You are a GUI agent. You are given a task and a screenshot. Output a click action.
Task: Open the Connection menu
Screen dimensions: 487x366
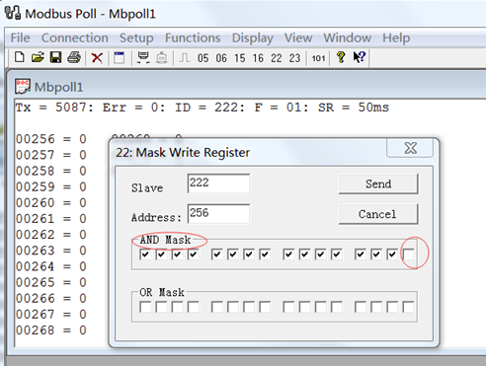coord(75,37)
